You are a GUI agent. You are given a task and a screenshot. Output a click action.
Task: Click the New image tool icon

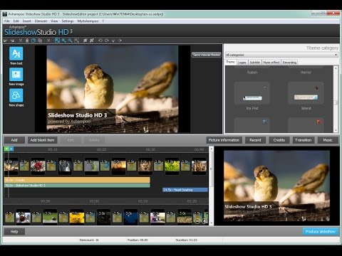point(16,75)
